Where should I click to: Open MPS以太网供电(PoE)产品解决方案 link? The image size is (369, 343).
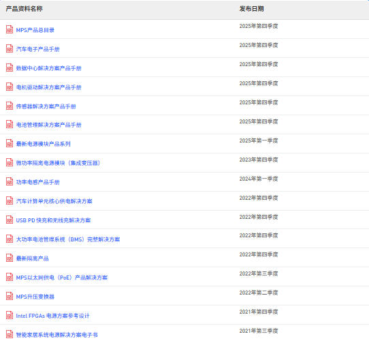click(x=62, y=278)
